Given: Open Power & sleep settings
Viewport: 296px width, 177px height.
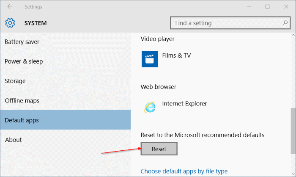Looking at the screenshot, I should coord(65,61).
